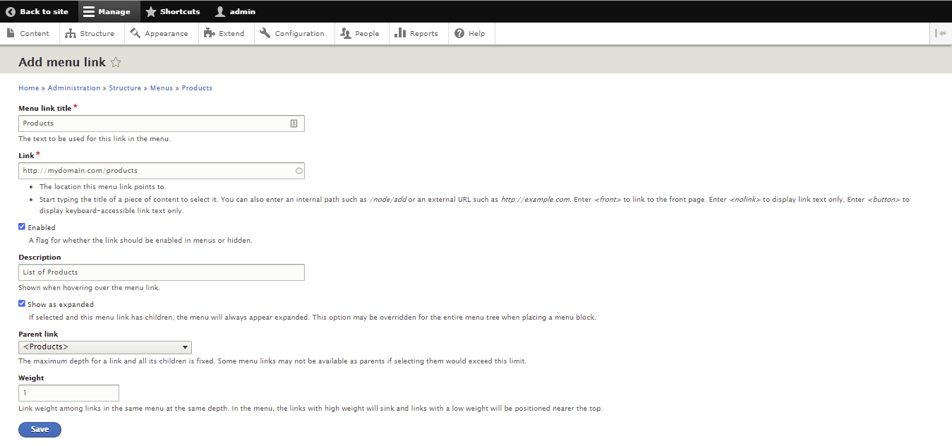The image size is (952, 446).
Task: Click the Save button
Action: tap(40, 429)
